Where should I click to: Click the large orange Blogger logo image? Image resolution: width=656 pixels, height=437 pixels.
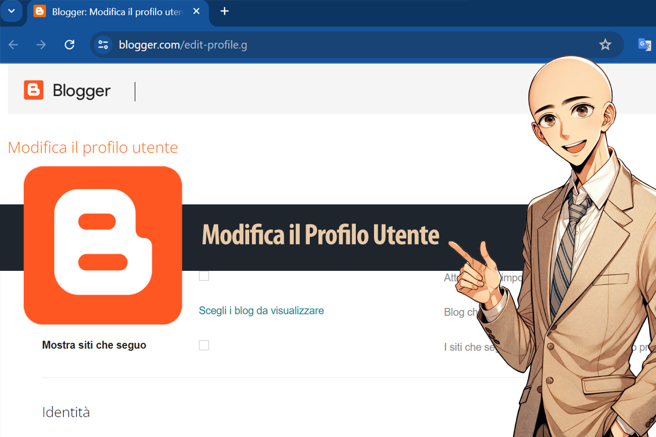pyautogui.click(x=103, y=245)
